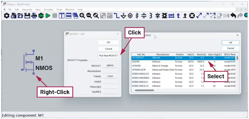Click OK in the MOSFET - M1 dialog
Screen dimensions: 249x119
109,42
